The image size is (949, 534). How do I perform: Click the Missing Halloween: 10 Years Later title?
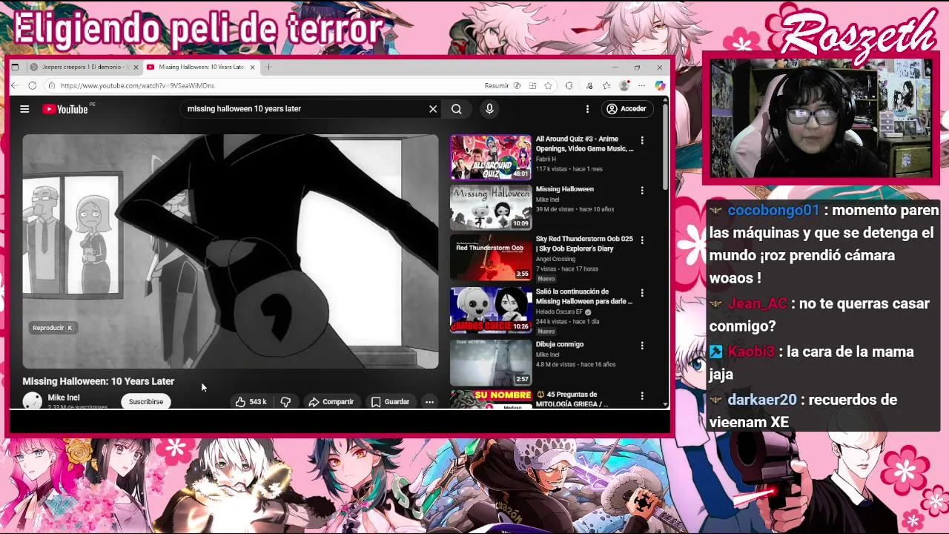coord(99,381)
